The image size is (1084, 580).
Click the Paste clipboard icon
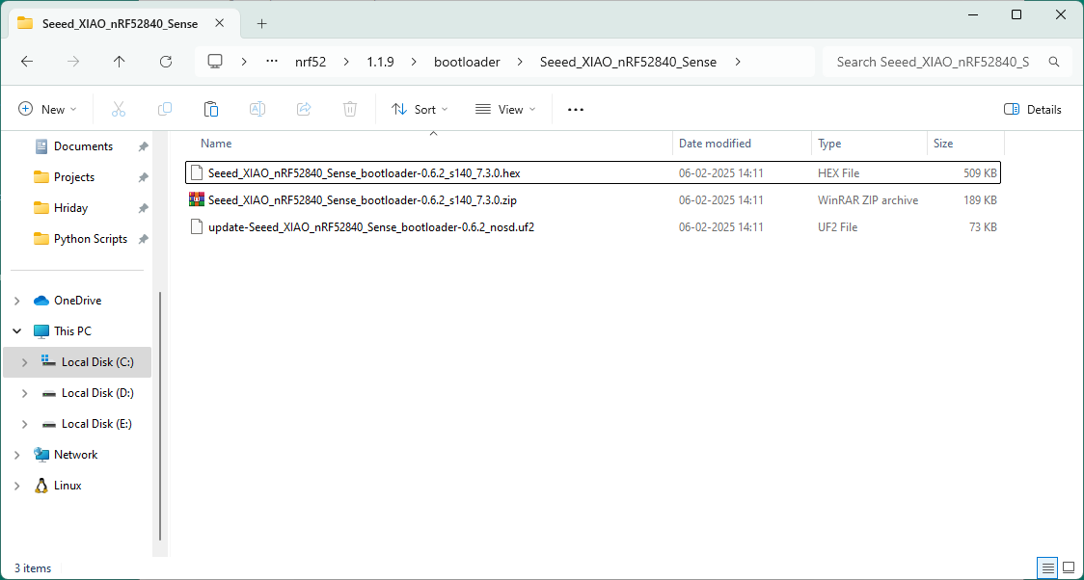coord(211,109)
